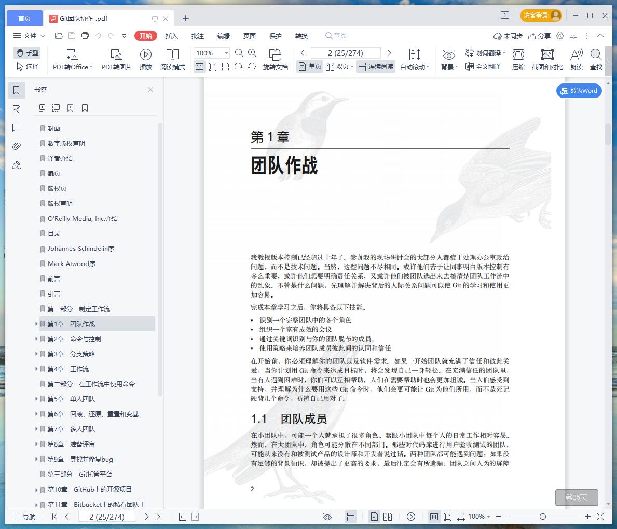Click the open file folder icon
The width and height of the screenshot is (617, 529).
point(59,36)
